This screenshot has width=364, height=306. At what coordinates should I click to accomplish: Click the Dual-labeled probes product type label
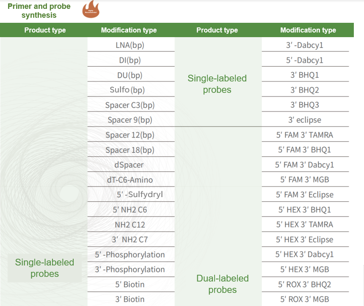(x=222, y=284)
